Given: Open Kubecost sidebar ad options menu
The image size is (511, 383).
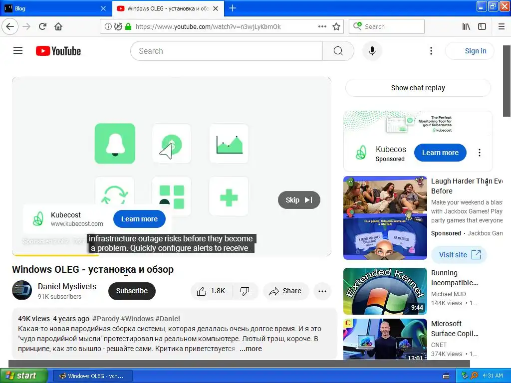Looking at the screenshot, I should tap(480, 153).
